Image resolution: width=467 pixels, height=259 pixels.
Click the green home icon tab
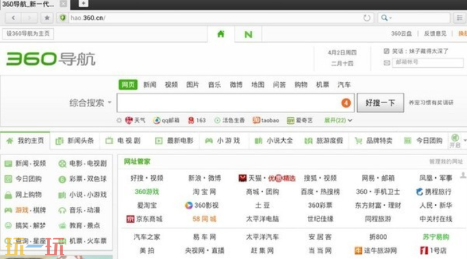[221, 34]
